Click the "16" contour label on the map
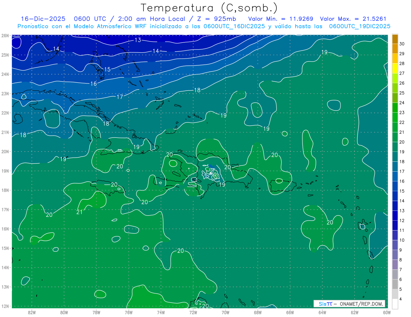 coord(94,83)
